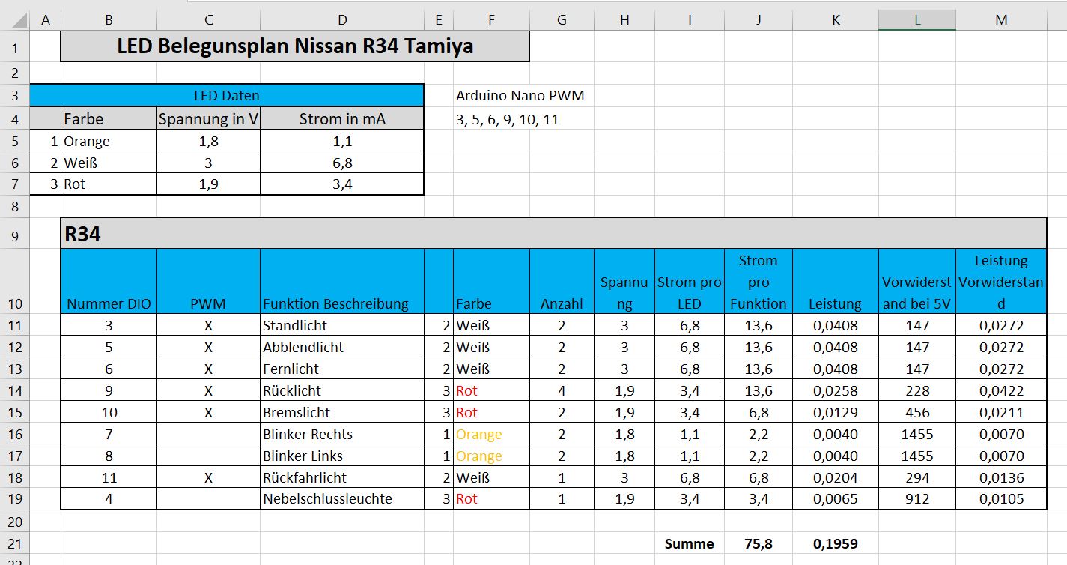
Task: Click the 'R34' section heading cell
Action: pyautogui.click(x=553, y=234)
